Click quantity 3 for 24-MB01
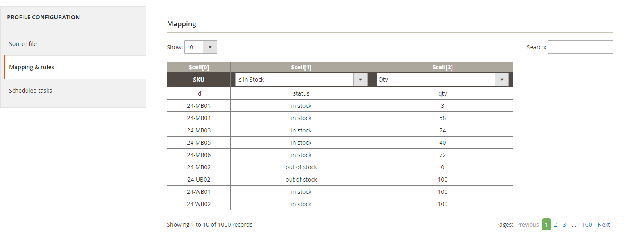The image size is (624, 248). pos(442,106)
